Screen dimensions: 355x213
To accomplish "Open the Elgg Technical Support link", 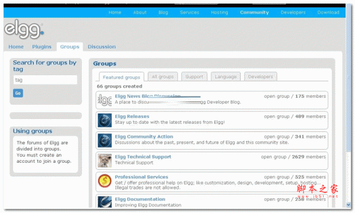I will [x=143, y=157].
